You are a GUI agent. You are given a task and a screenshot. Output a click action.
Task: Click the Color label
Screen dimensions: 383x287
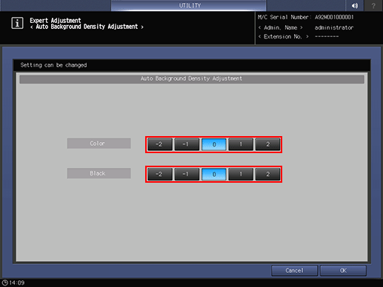[x=99, y=143]
